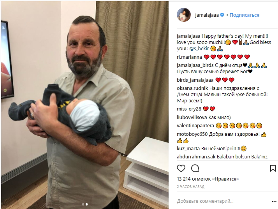
Task: Open the @s_bekir mention link
Action: (x=199, y=48)
